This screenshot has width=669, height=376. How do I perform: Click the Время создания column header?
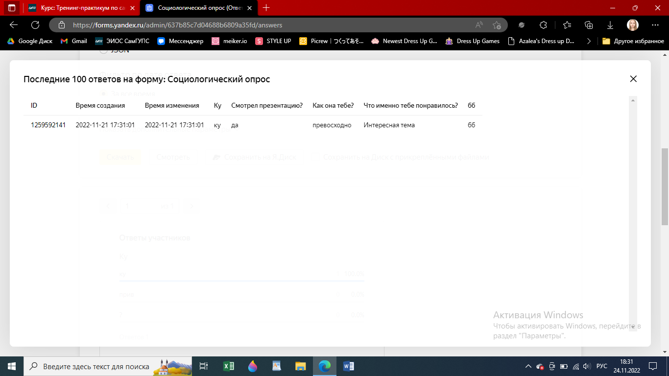coord(100,105)
